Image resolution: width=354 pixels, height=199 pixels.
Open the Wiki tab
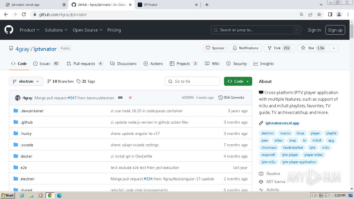pos(212,64)
